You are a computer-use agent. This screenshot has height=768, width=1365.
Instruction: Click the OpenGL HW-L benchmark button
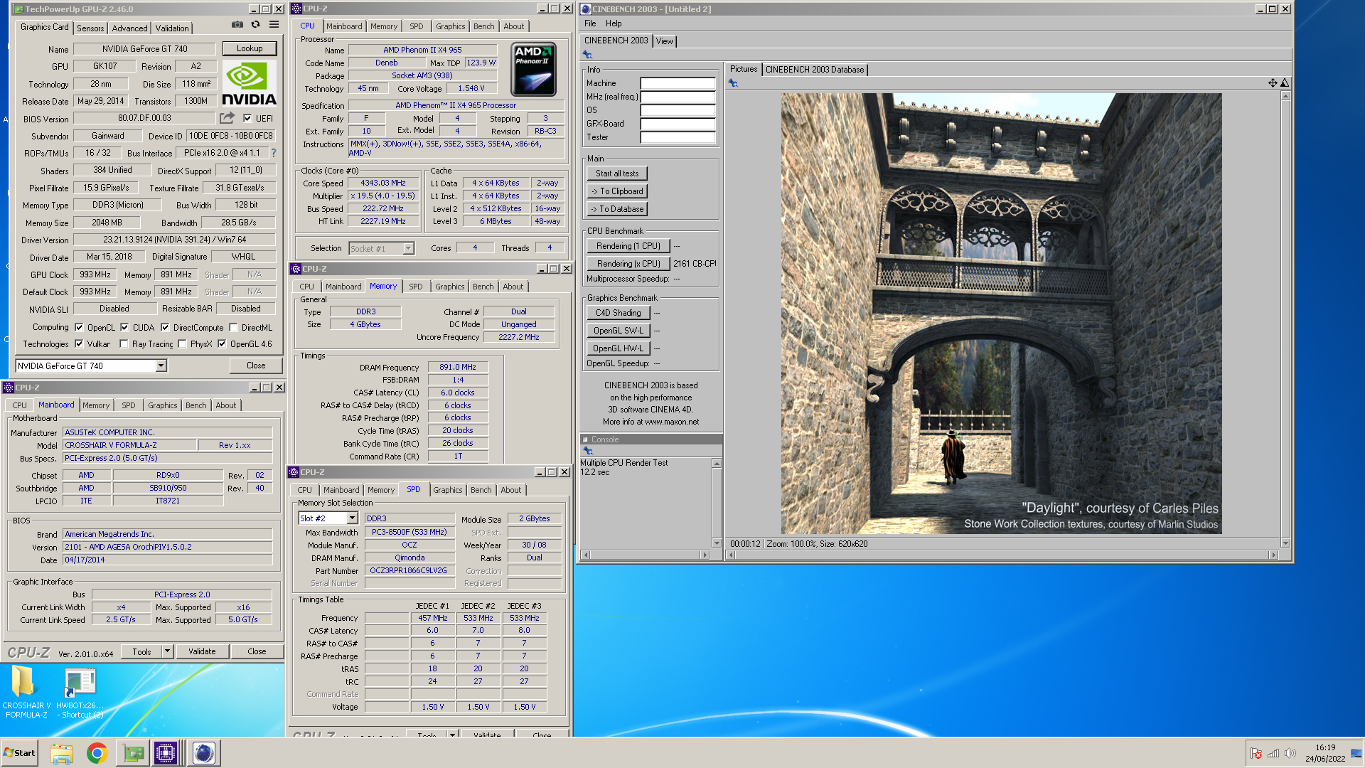click(619, 348)
